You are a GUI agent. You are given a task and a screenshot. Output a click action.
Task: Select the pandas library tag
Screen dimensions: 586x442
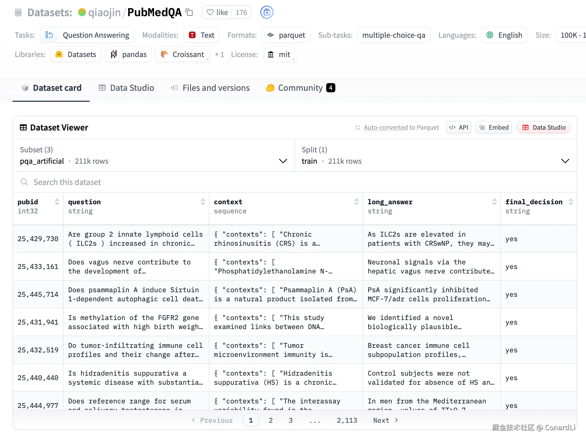point(128,54)
